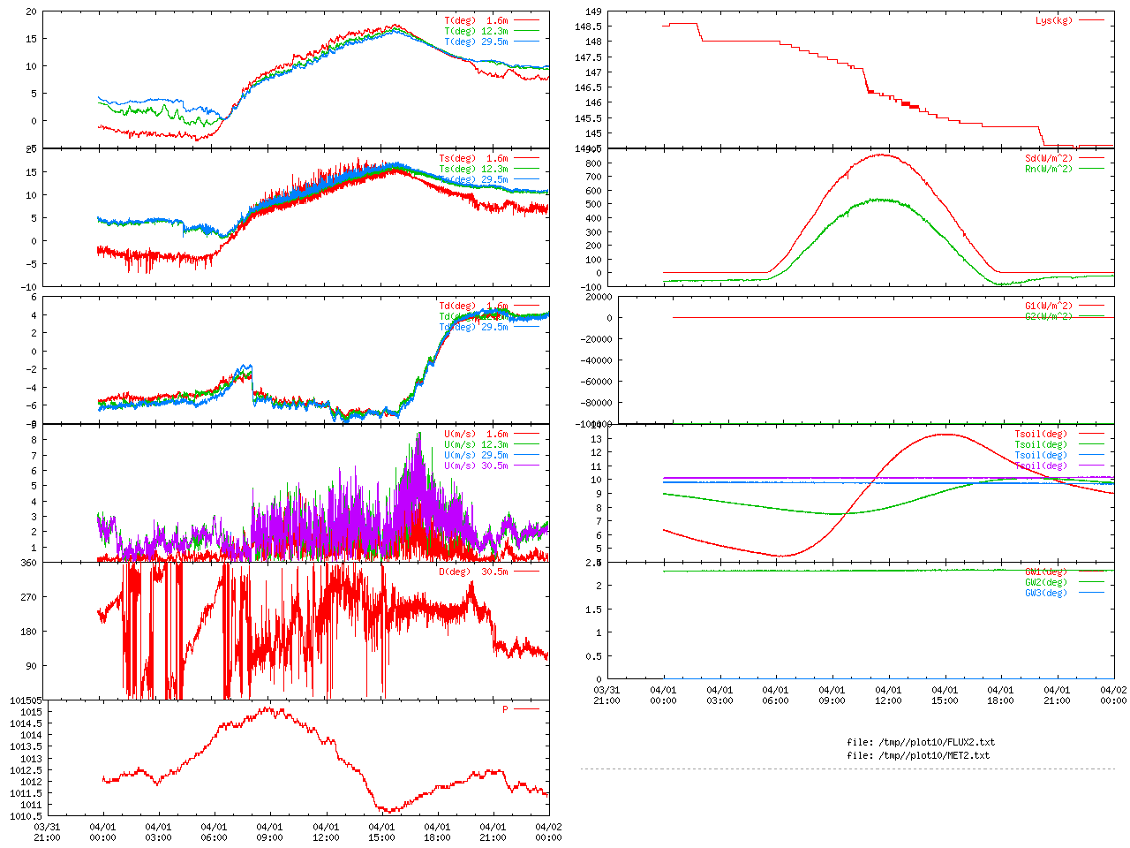Click the U(m/s) 30.5m legend label

(476, 466)
